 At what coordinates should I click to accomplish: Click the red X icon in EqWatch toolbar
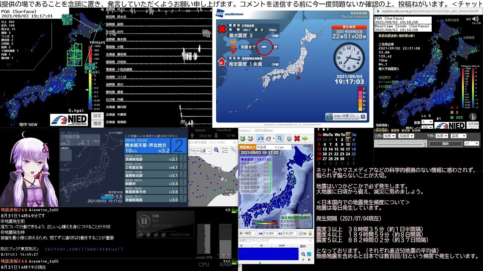[297, 137]
